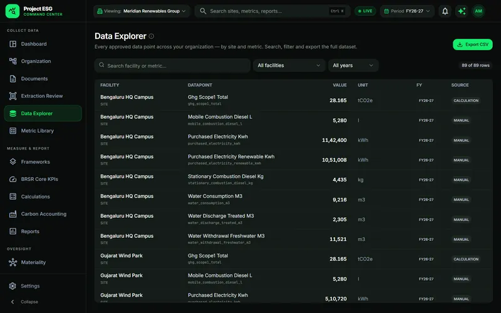The image size is (501, 313).
Task: Click the value 2,305 in Water Discharge row
Action: [x=339, y=220]
